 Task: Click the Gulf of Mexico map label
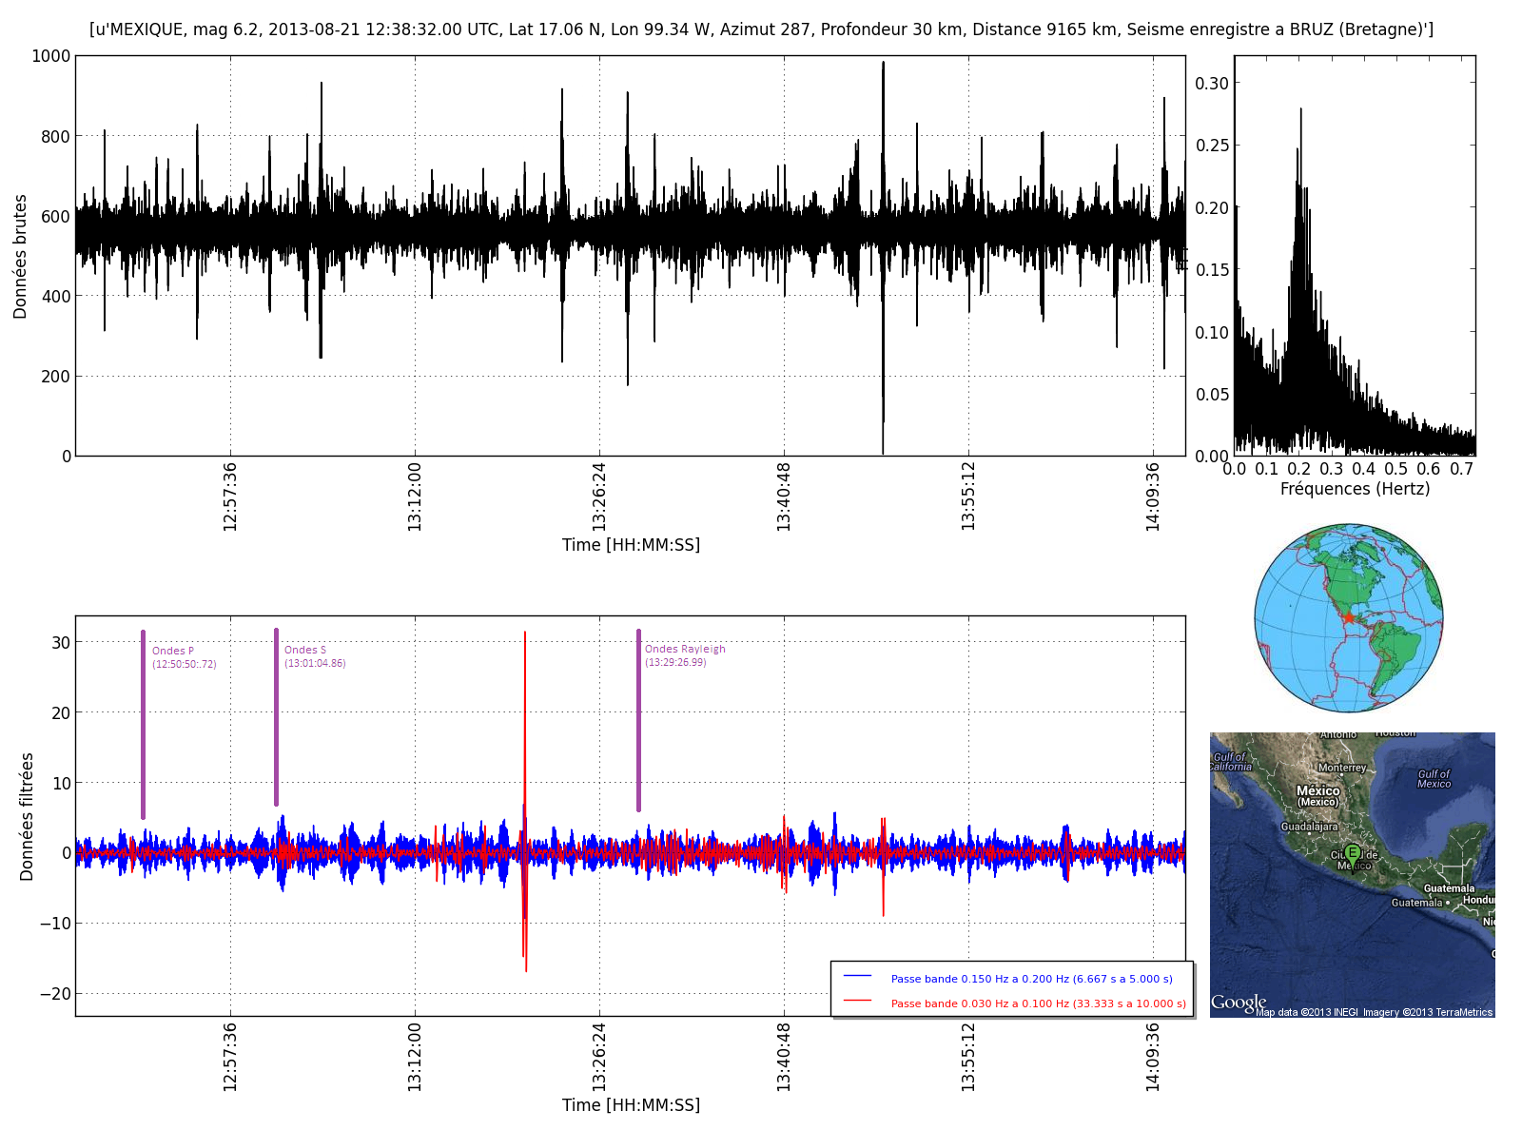pos(1434,779)
